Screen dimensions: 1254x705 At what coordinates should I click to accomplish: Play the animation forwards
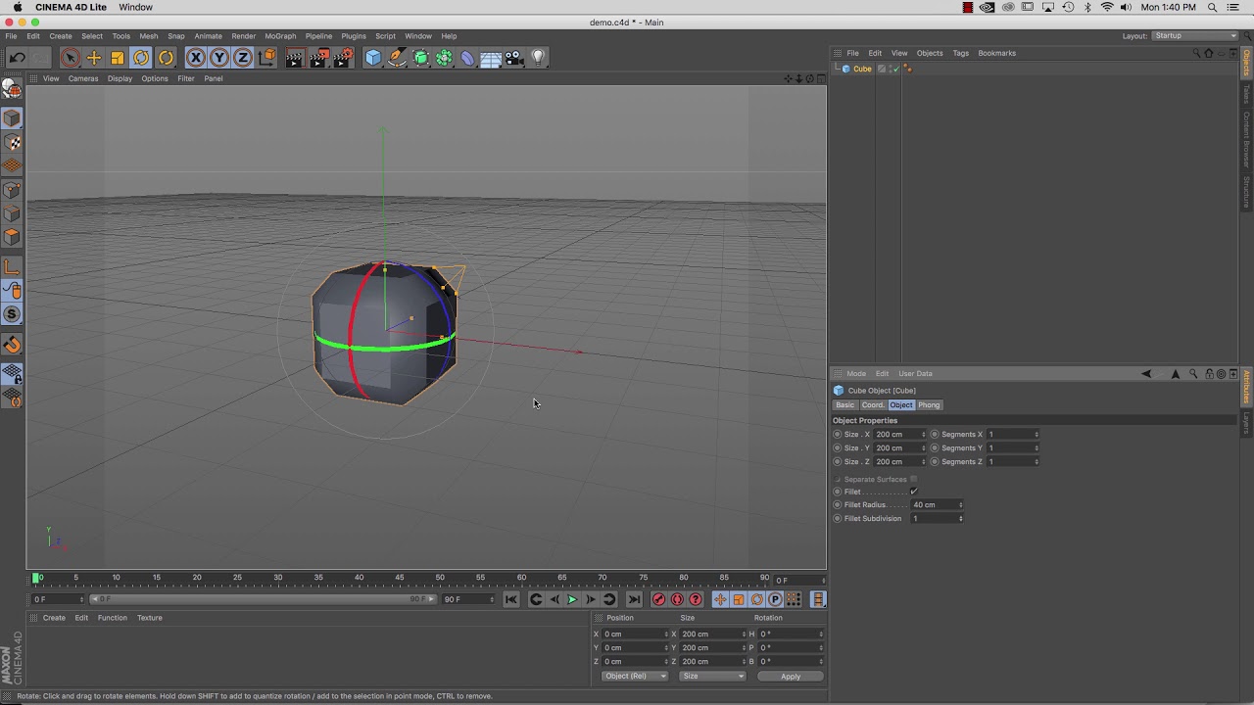tap(572, 599)
